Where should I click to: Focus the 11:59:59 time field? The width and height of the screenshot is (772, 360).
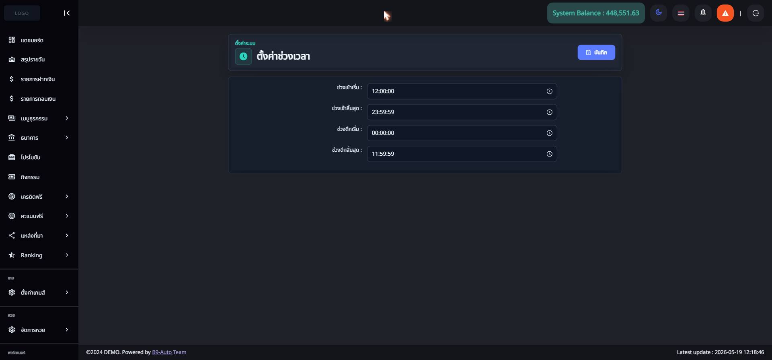[x=462, y=154]
